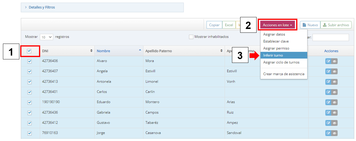The width and height of the screenshot is (356, 141).
Task: Click the edit icon for Jorge Casanova
Action: point(328,133)
